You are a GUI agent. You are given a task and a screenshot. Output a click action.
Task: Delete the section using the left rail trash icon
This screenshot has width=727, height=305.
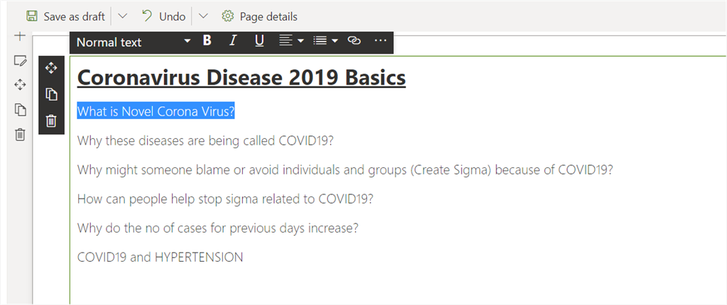tap(20, 134)
